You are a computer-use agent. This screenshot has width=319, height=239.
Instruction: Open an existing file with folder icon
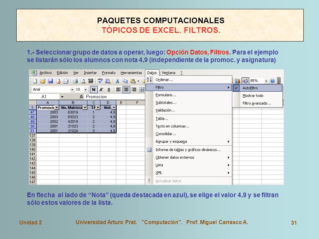[43, 81]
